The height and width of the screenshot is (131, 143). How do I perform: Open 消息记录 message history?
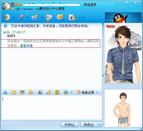(x=85, y=93)
